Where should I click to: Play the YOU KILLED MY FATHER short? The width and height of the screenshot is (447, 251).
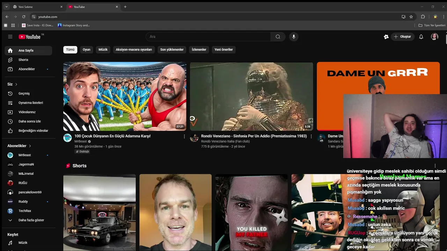[251, 213]
